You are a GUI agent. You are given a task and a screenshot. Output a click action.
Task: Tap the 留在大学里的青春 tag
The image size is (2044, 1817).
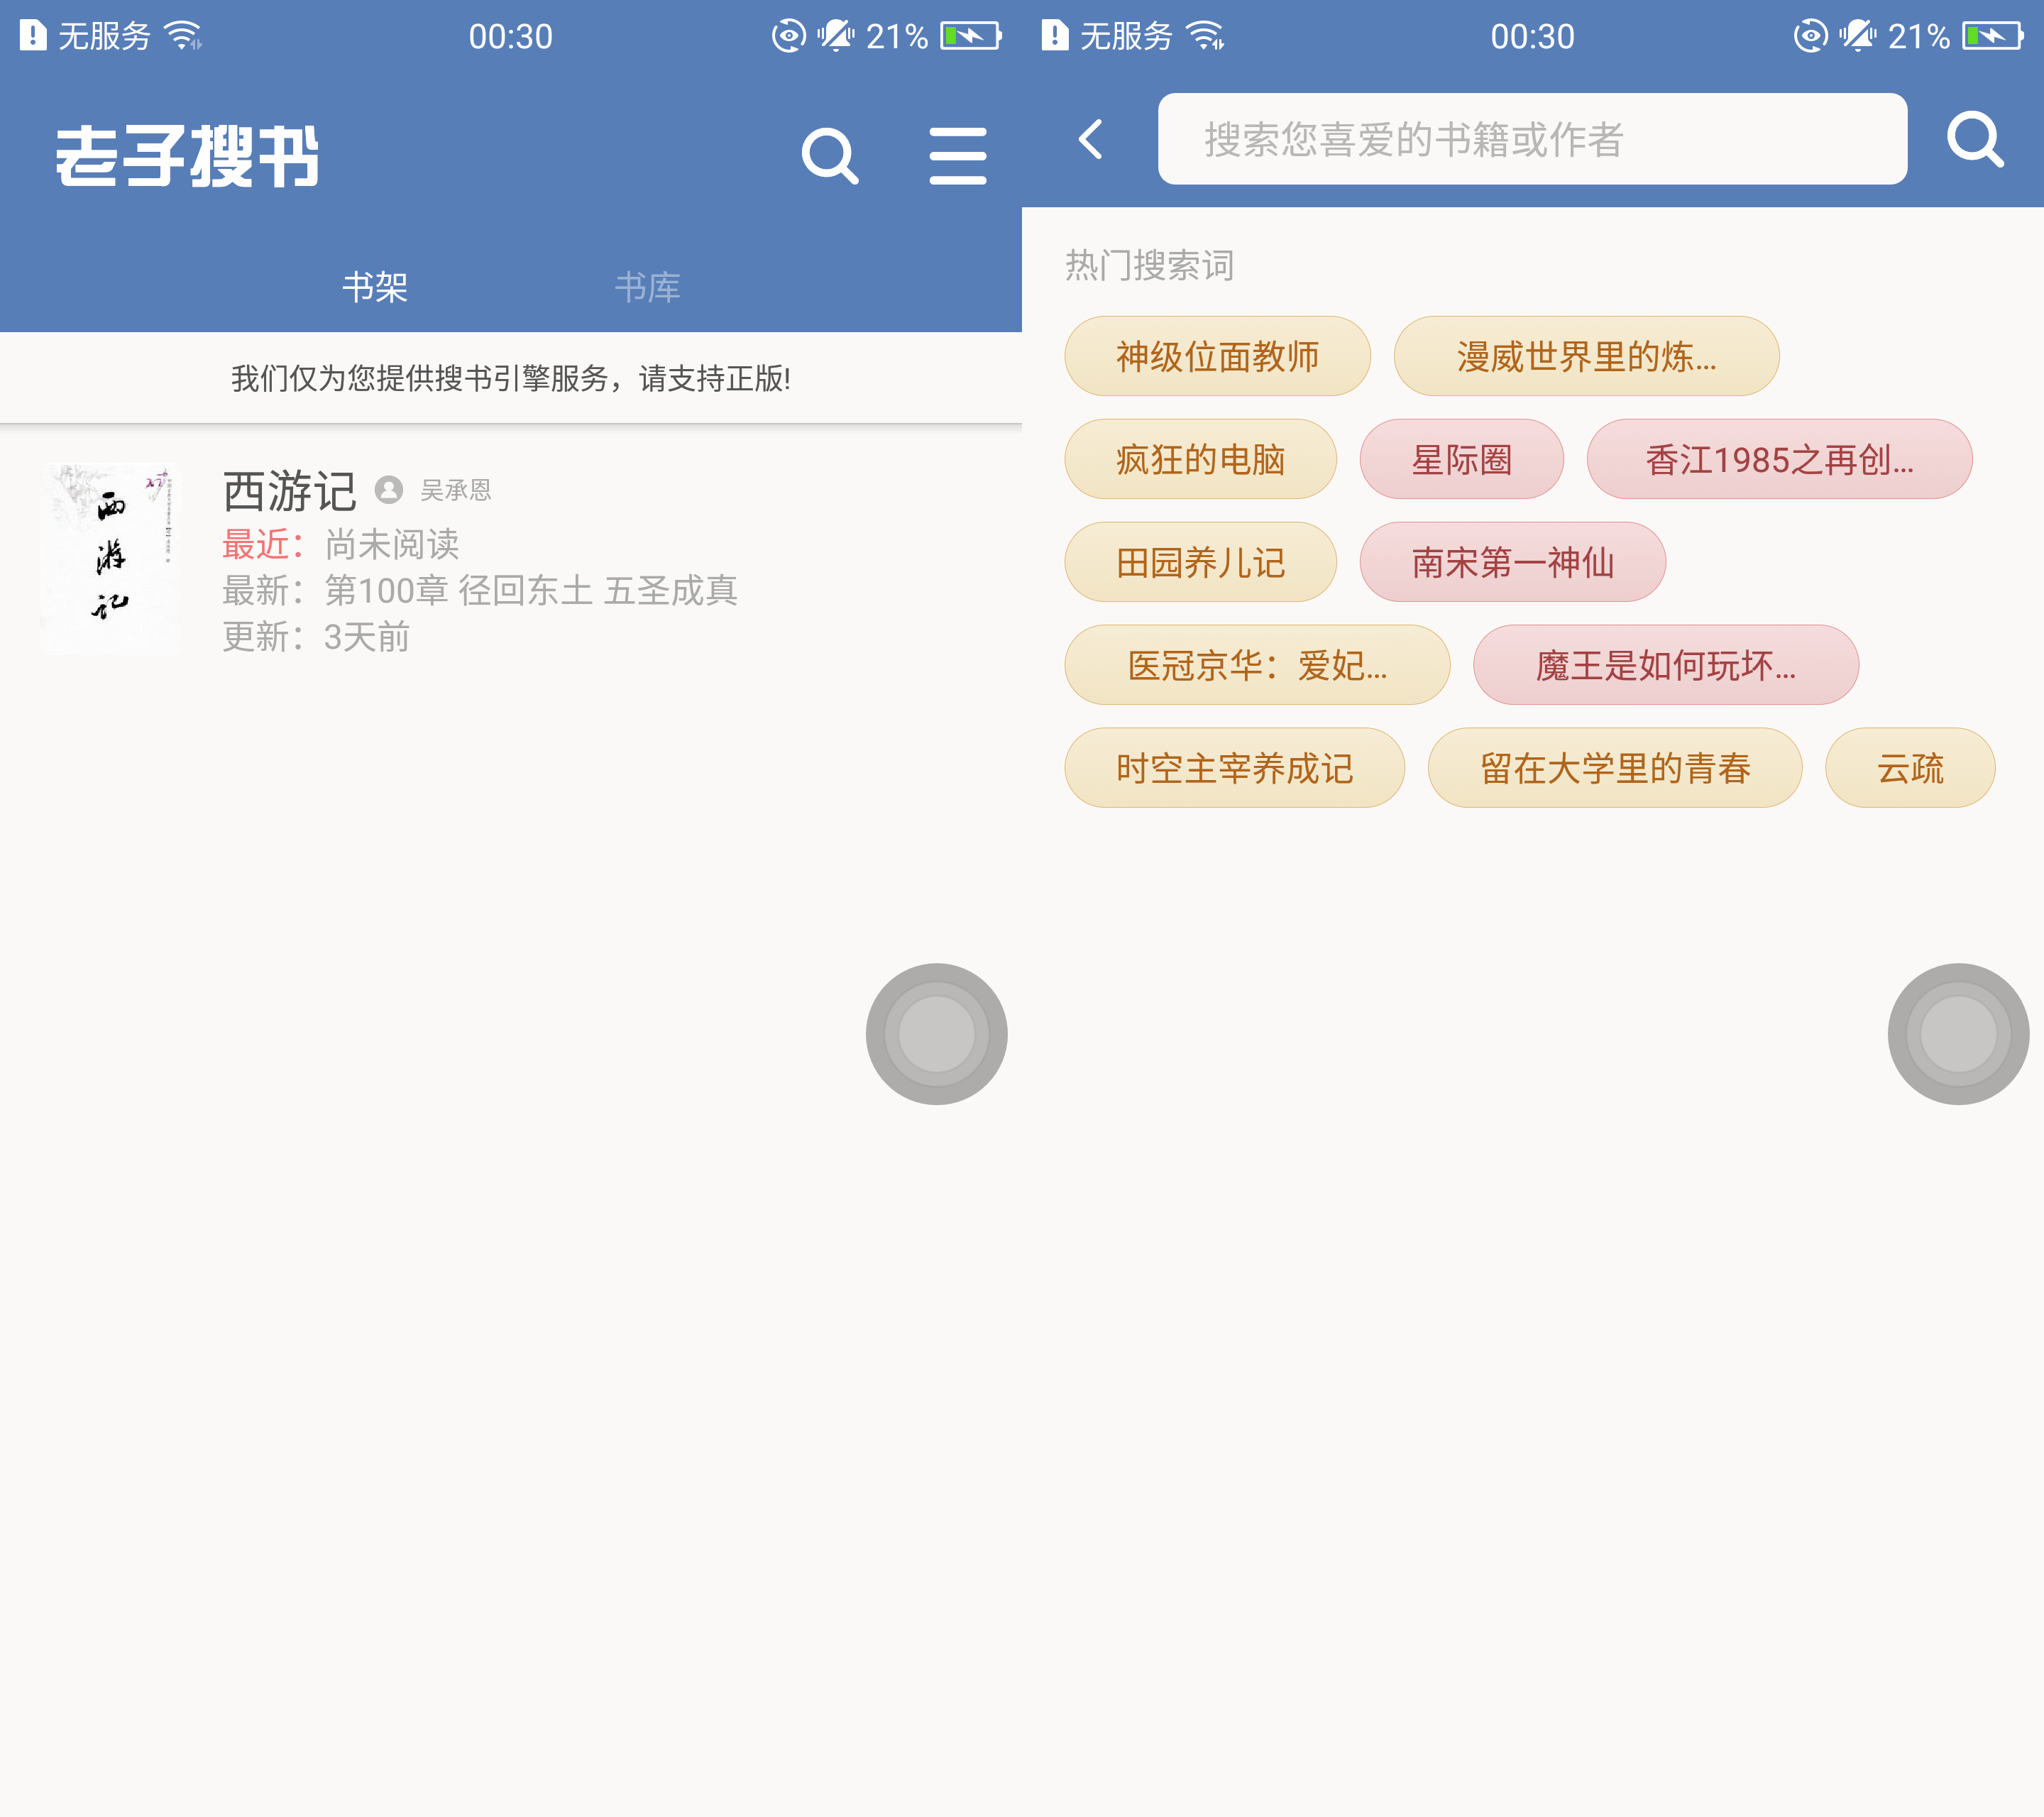[x=1614, y=768]
